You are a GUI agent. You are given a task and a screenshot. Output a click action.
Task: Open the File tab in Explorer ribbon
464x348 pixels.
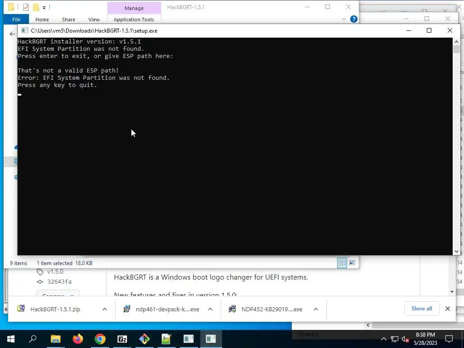point(16,19)
